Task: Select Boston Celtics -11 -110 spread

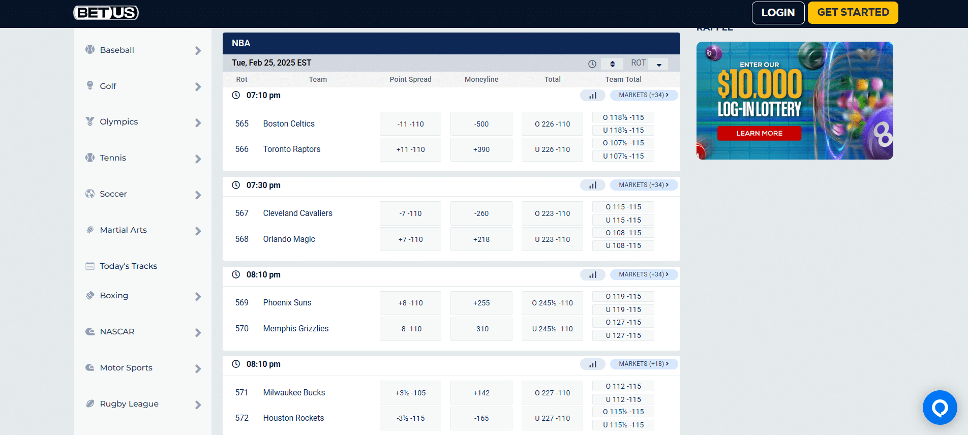Action: [x=410, y=124]
